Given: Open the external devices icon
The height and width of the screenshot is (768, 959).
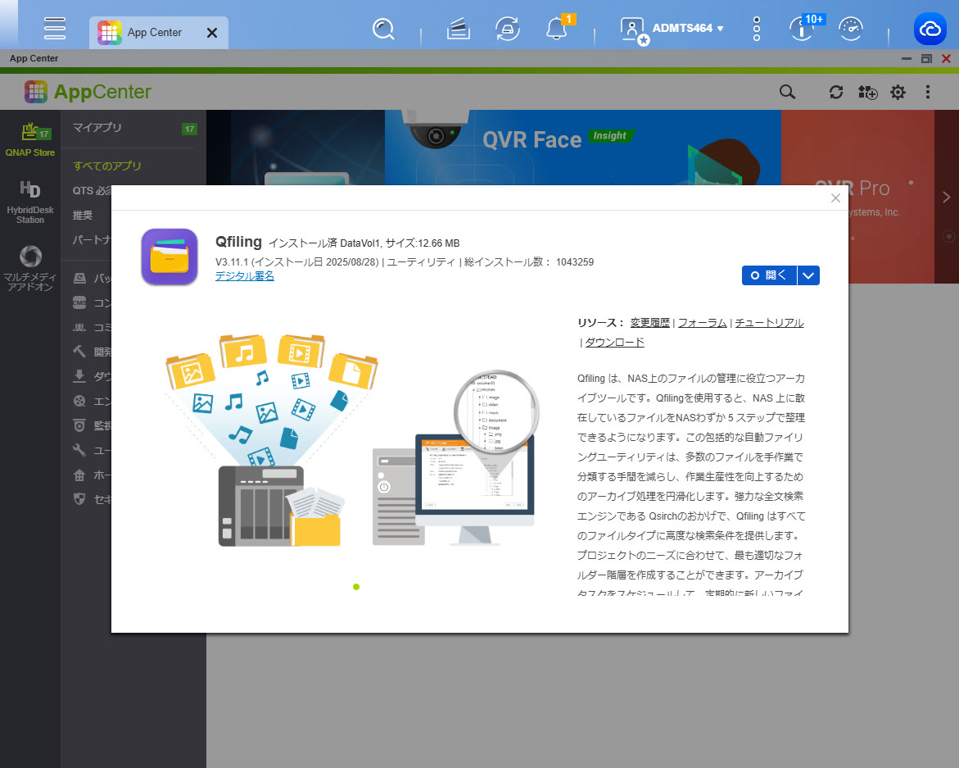Looking at the screenshot, I should click(x=508, y=30).
